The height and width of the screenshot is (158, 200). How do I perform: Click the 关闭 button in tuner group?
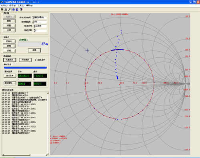9,30
